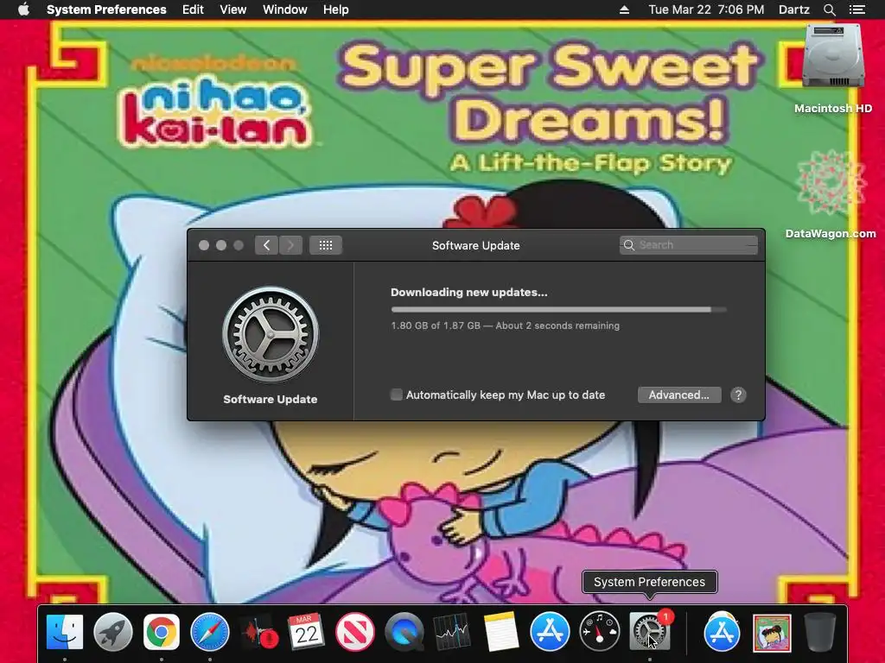Open Notification Center list icon

[857, 9]
